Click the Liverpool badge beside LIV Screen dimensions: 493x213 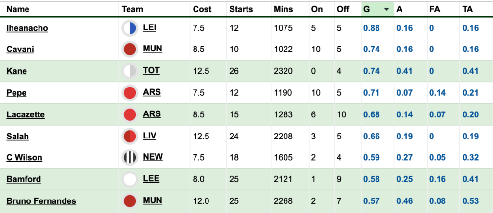pyautogui.click(x=130, y=137)
